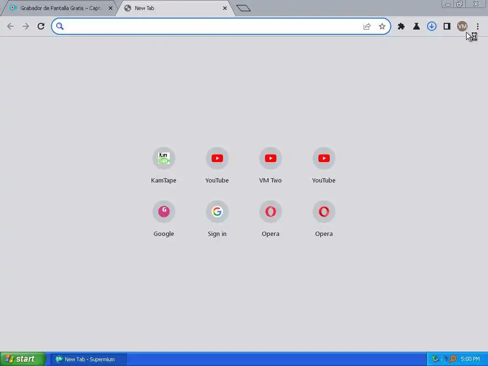Open the three-dot browser menu
Screen dimensions: 488x366
(478, 27)
